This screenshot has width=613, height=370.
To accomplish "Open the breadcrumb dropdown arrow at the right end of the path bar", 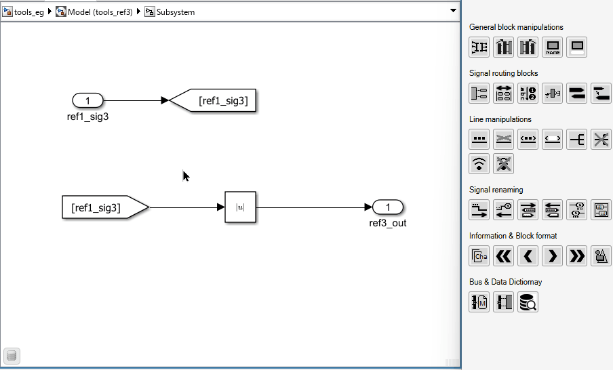I will coord(453,11).
